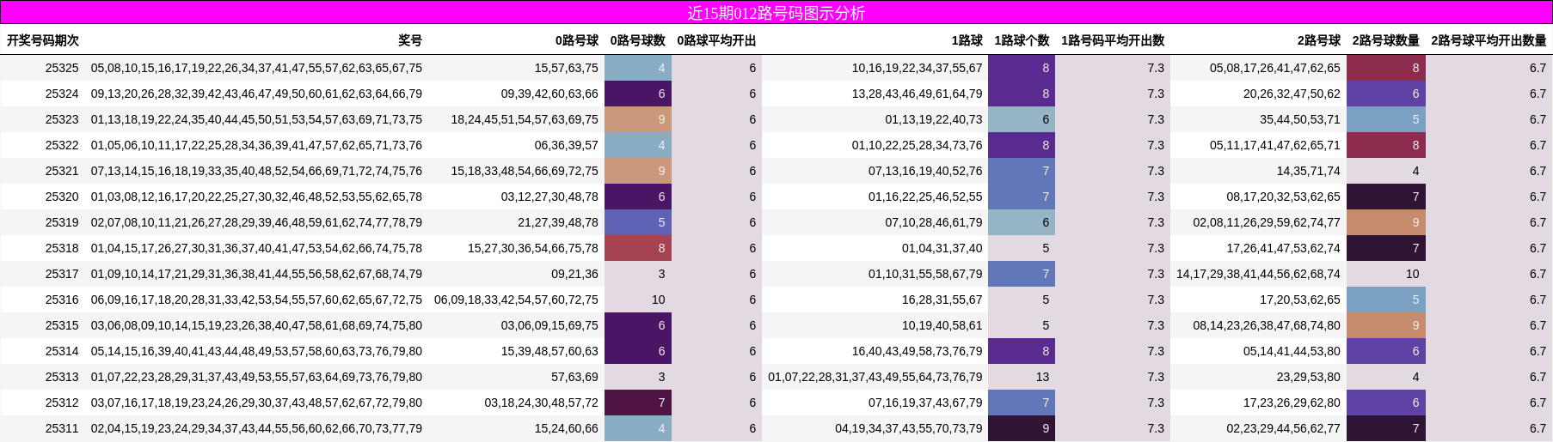Click the 2路号球数量 column header
1553x442 pixels.
click(x=1386, y=40)
